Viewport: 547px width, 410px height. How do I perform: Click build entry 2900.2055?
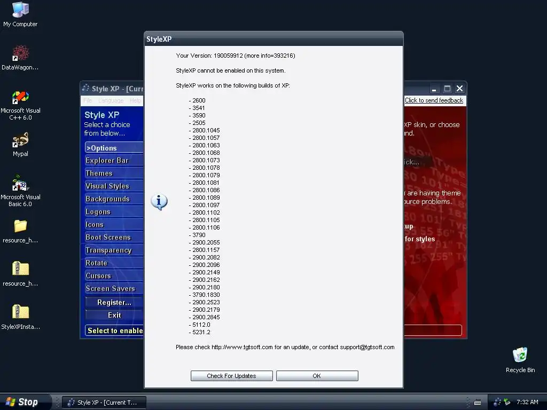tap(205, 242)
